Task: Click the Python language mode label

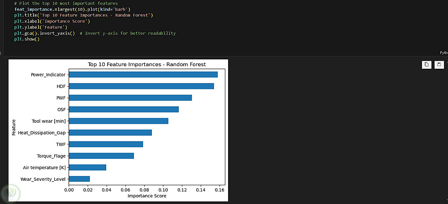Action: pyautogui.click(x=444, y=53)
